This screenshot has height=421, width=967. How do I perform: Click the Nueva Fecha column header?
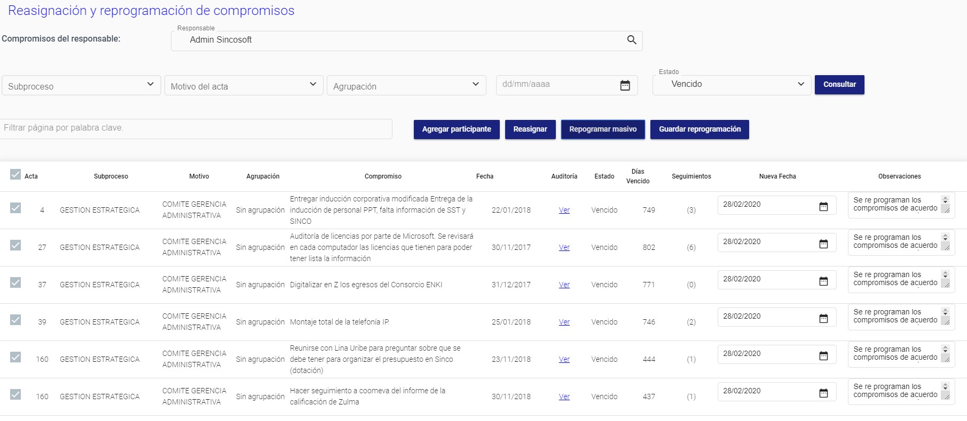click(777, 176)
